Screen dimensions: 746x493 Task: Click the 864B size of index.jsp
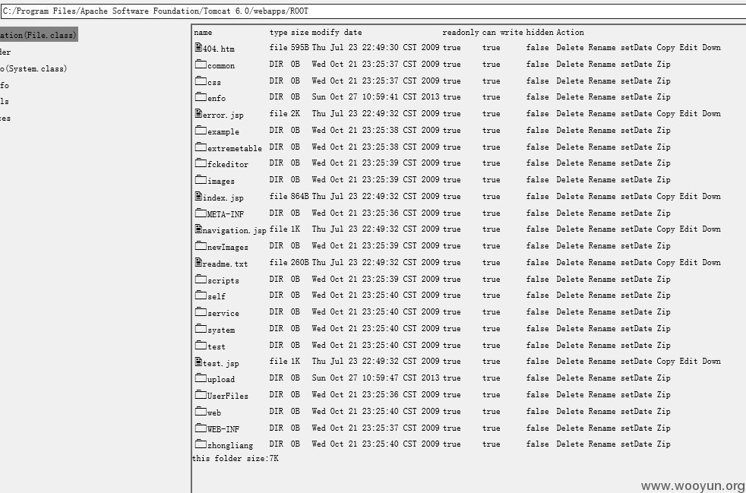(x=300, y=196)
